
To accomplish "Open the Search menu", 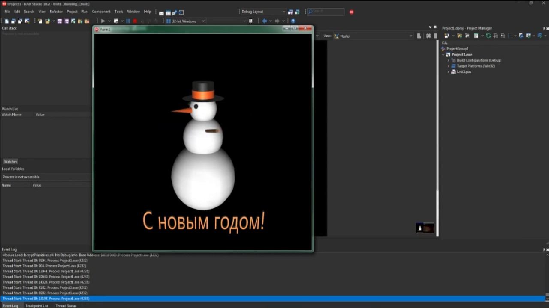I will tap(29, 12).
